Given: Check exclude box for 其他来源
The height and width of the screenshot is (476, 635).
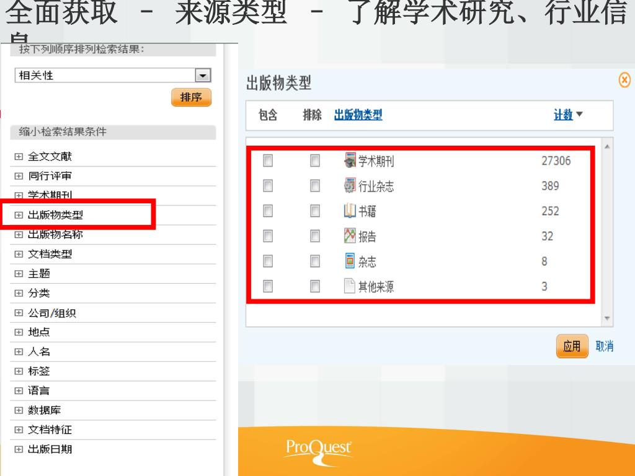Looking at the screenshot, I should [314, 286].
